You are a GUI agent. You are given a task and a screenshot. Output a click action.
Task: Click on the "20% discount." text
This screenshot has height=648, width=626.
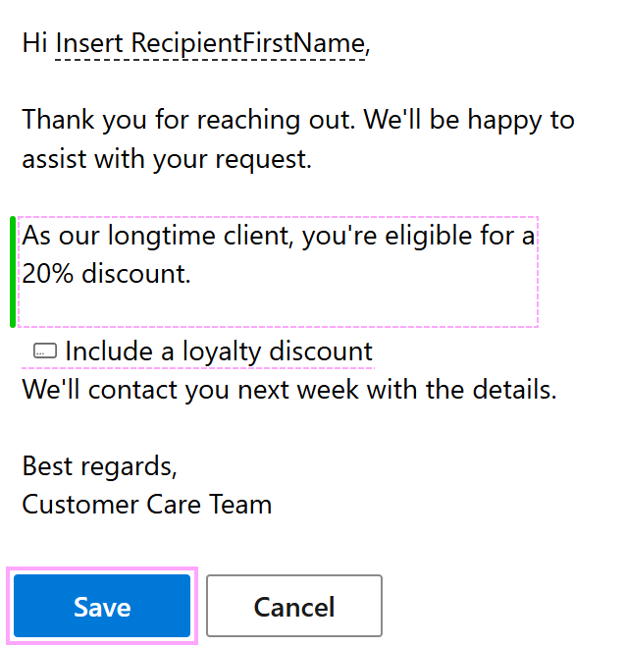tap(106, 274)
